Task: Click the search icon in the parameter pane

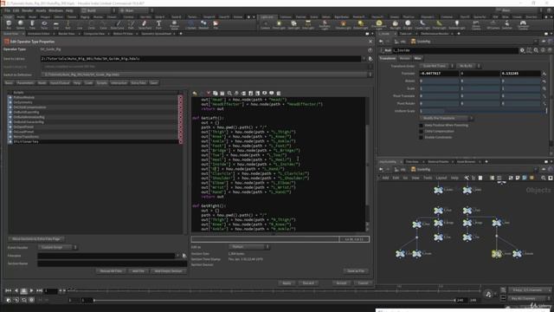Action: [536, 50]
